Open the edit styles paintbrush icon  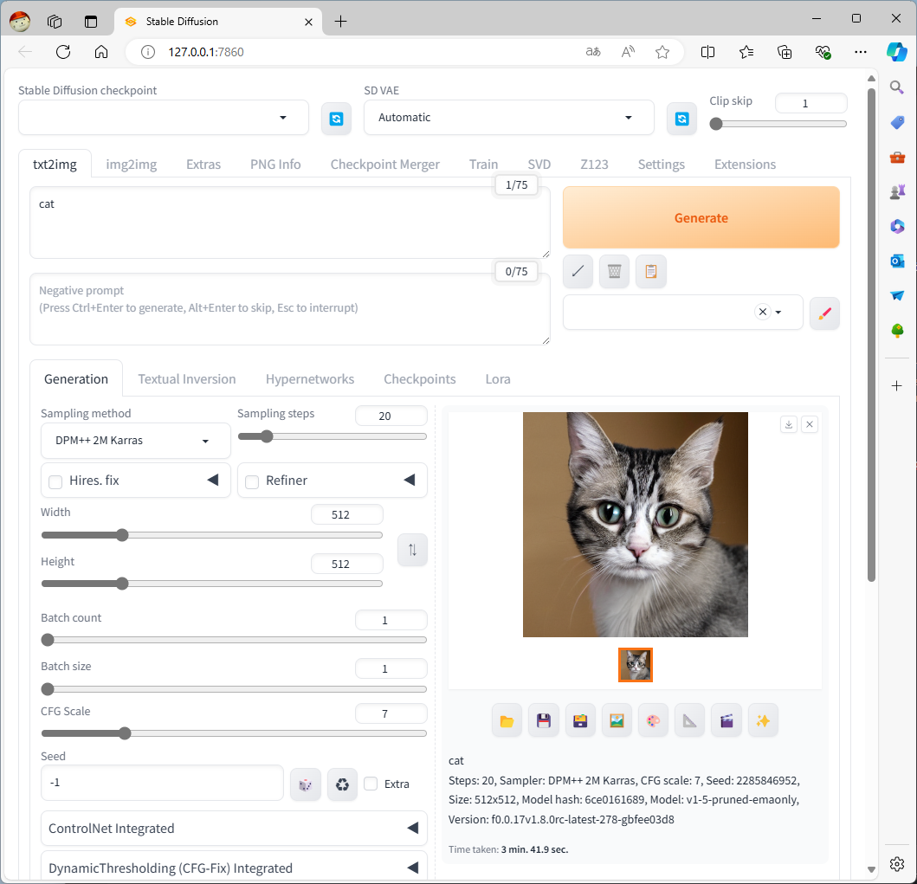click(824, 313)
